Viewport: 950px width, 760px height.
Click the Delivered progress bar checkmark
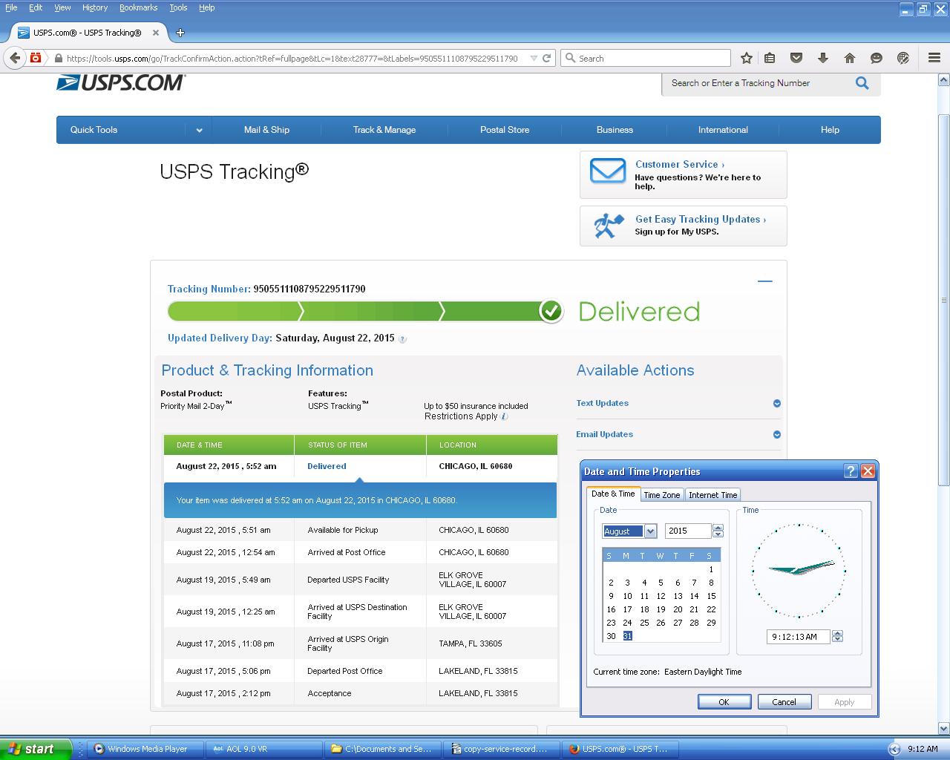551,311
